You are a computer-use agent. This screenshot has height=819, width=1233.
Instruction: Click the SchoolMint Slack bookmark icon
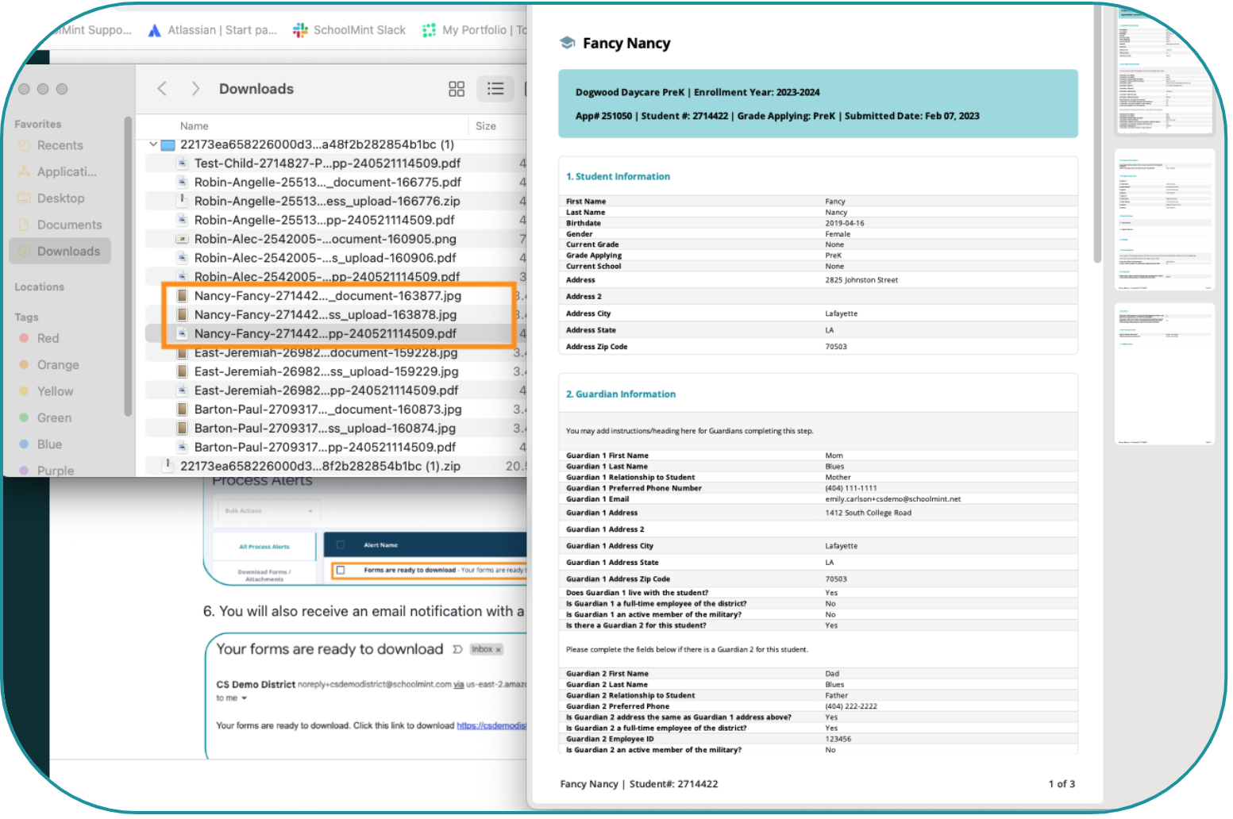pyautogui.click(x=300, y=30)
